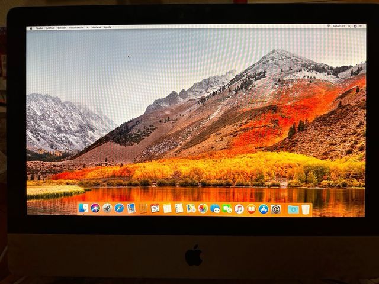Launch Safari compass icon
This screenshot has height=284, width=379.
(119, 208)
